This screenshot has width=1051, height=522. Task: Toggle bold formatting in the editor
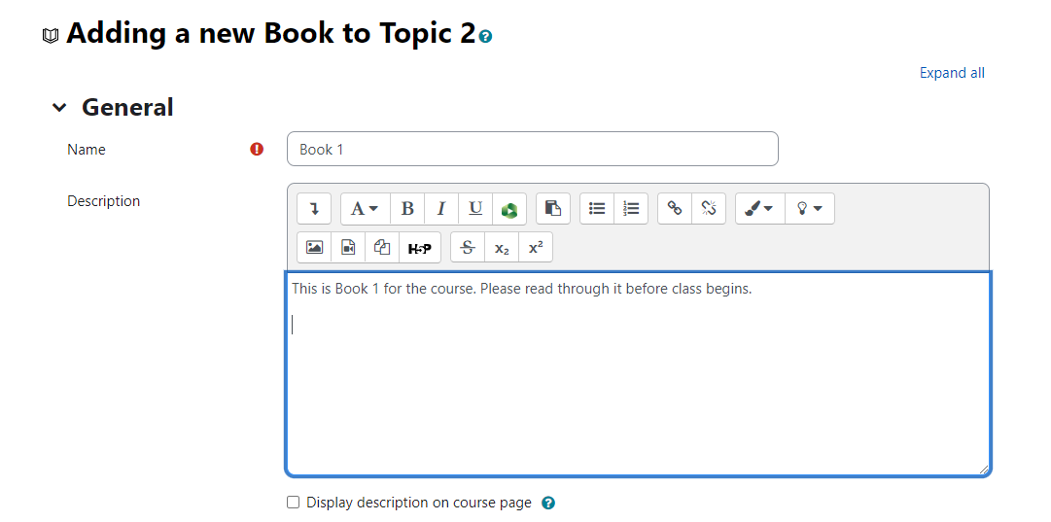[x=407, y=208]
